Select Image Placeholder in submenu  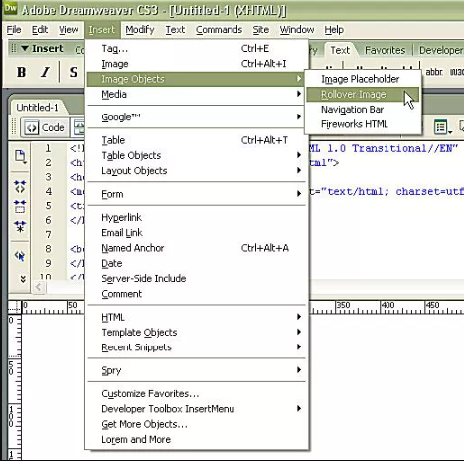point(363,79)
